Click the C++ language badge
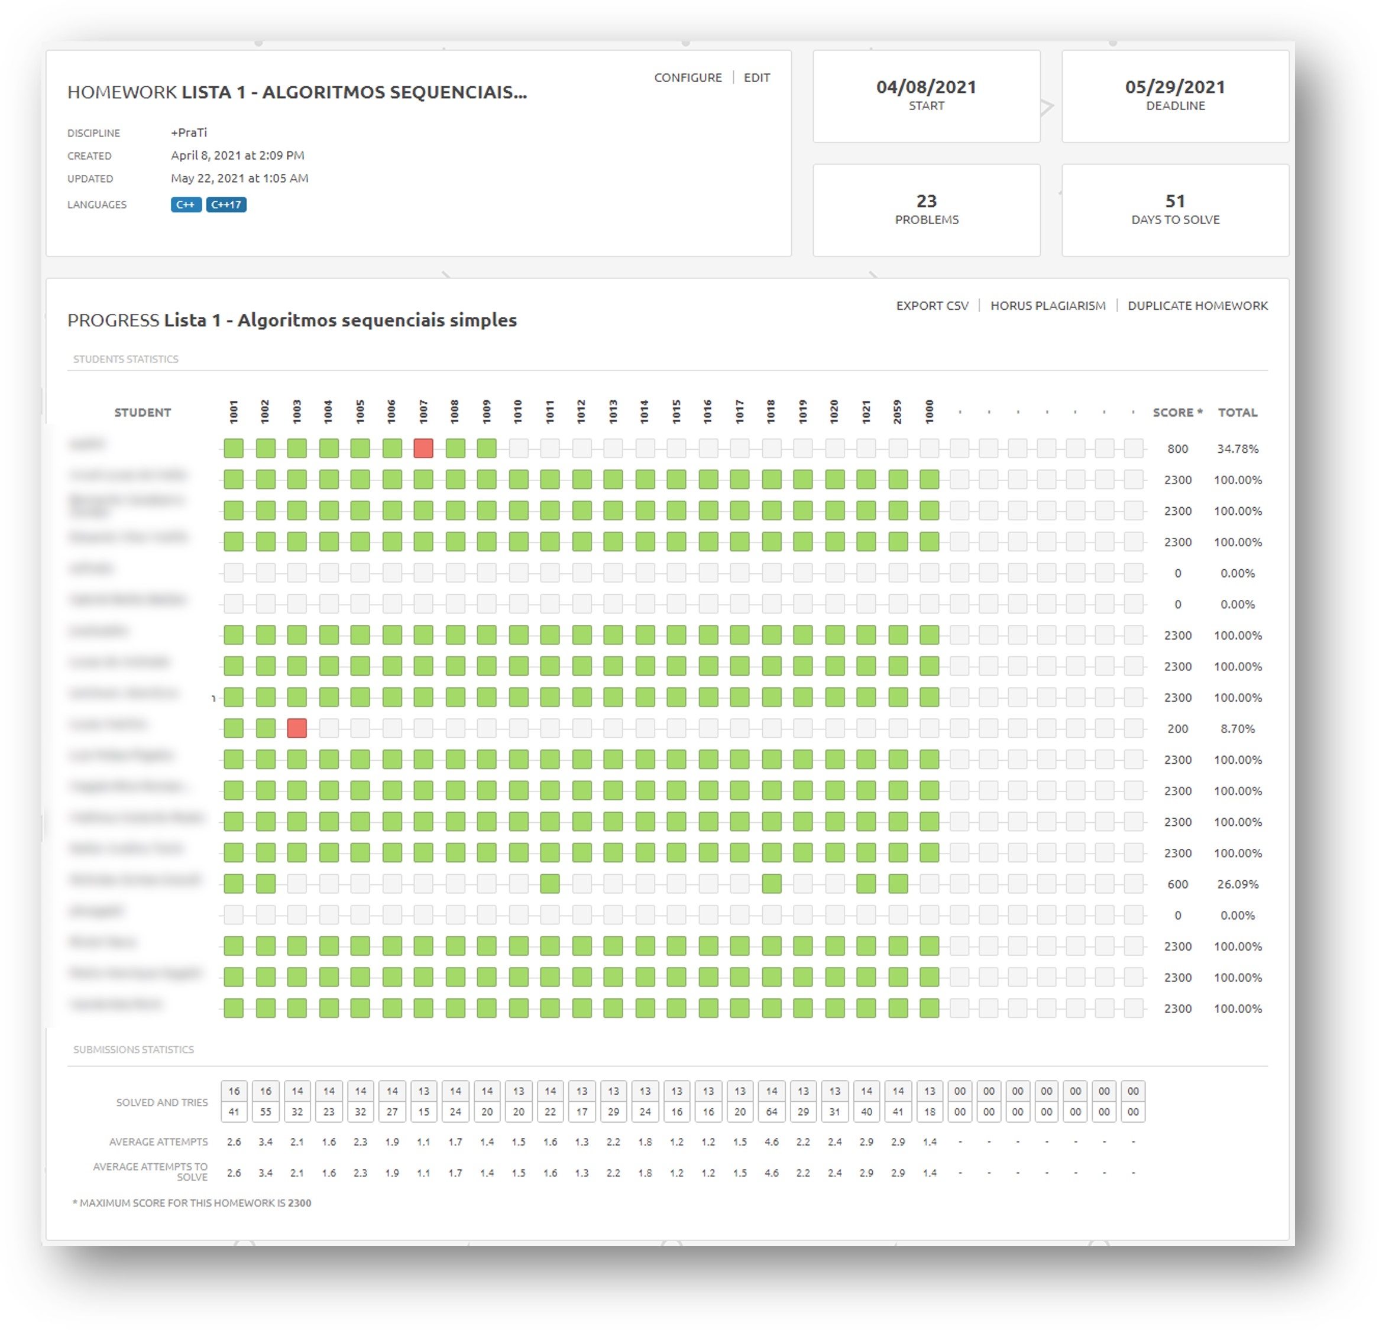The image size is (1379, 1330). pos(186,205)
